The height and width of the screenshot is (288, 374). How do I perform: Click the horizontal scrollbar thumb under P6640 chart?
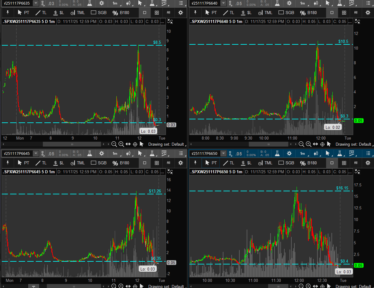point(260,144)
